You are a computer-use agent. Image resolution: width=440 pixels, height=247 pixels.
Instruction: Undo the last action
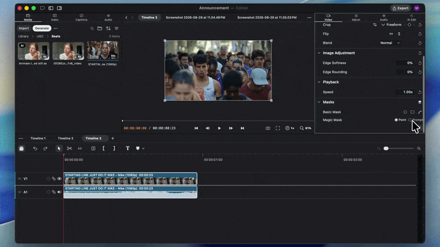click(x=35, y=148)
